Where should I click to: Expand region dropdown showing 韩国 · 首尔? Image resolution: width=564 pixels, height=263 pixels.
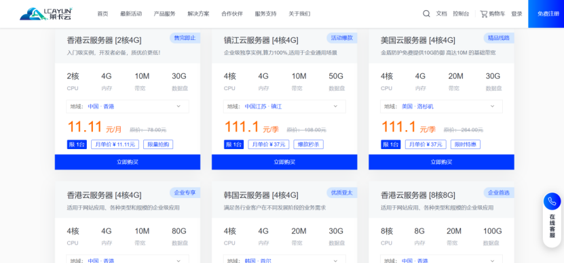tap(284, 259)
